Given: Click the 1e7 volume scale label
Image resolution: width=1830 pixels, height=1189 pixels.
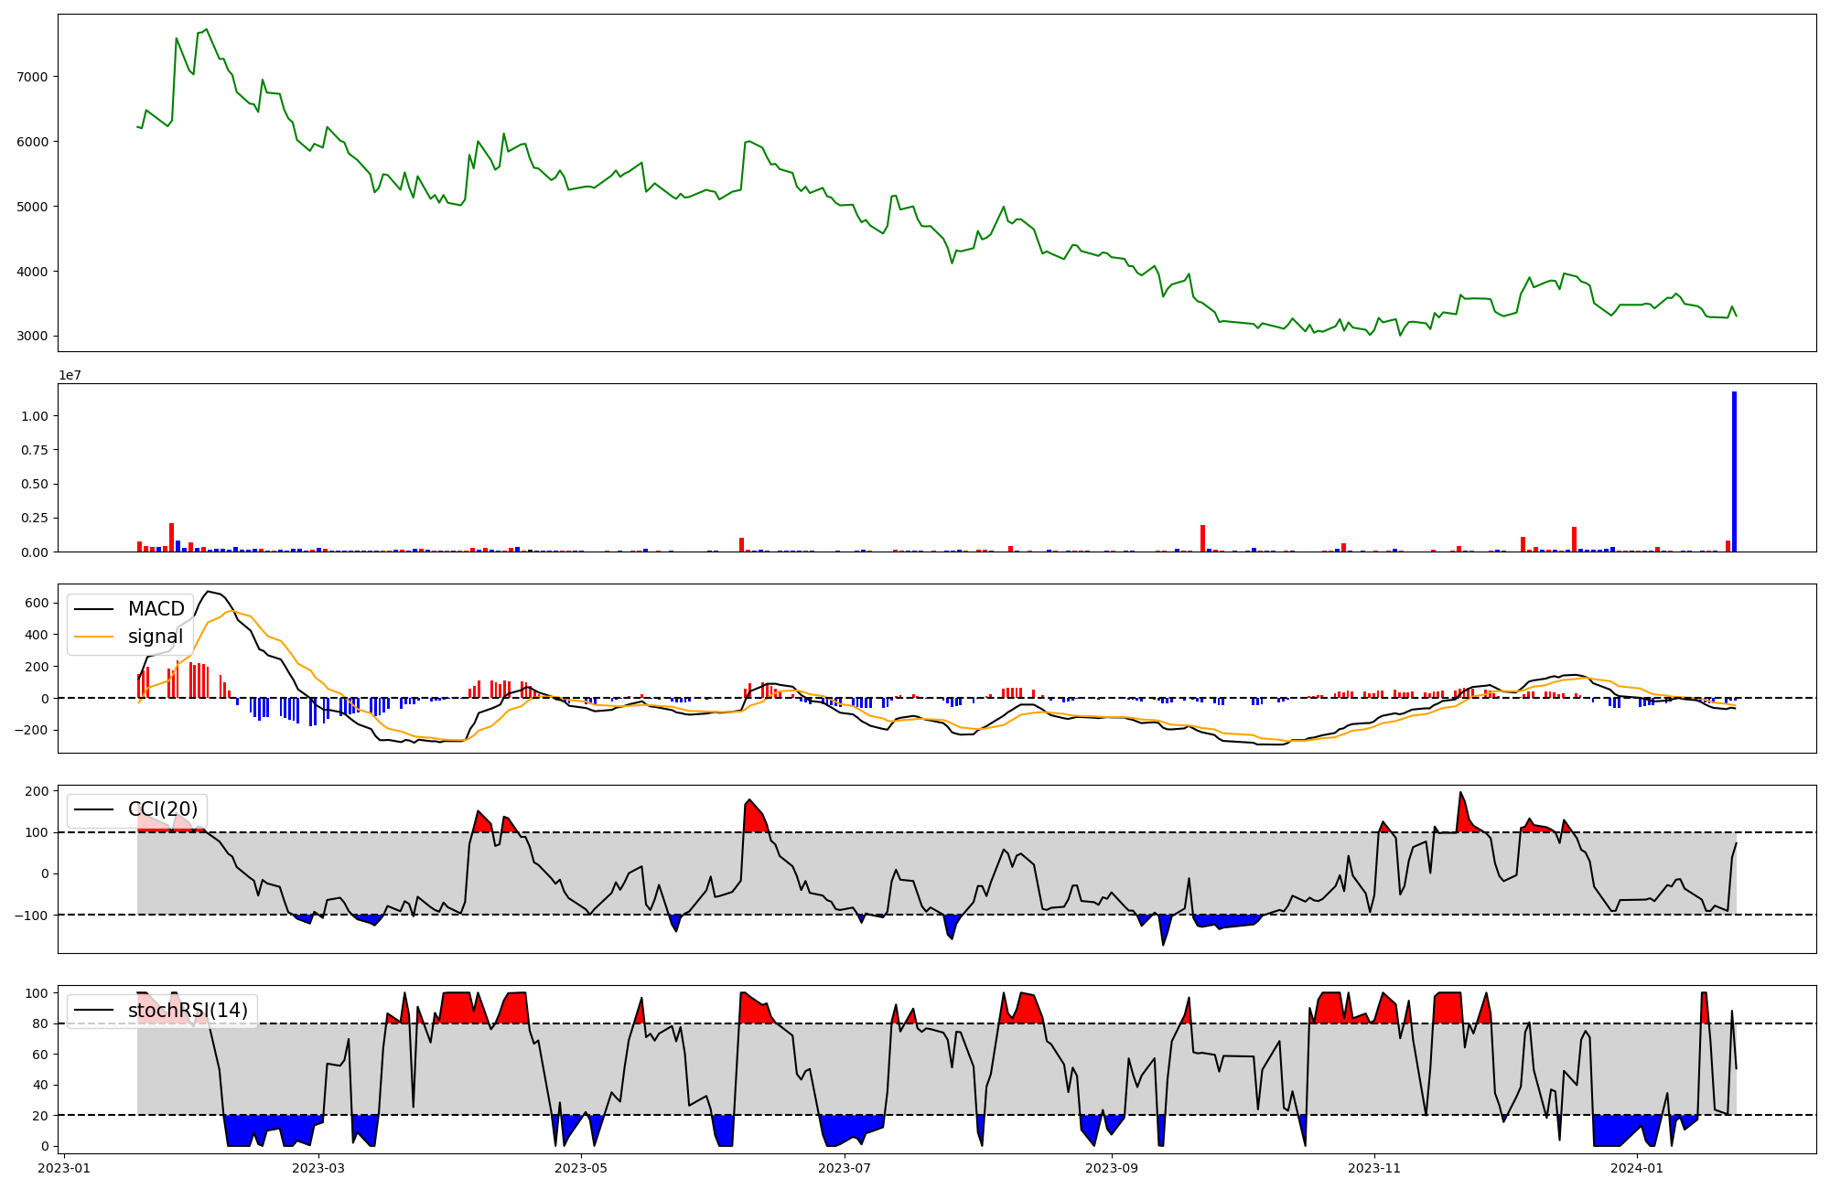Looking at the screenshot, I should [x=72, y=375].
